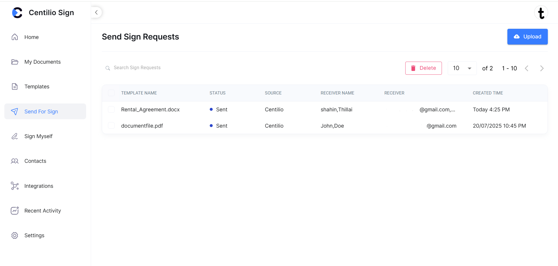Image resolution: width=558 pixels, height=266 pixels.
Task: Select the Templates sidebar icon
Action: pos(15,86)
